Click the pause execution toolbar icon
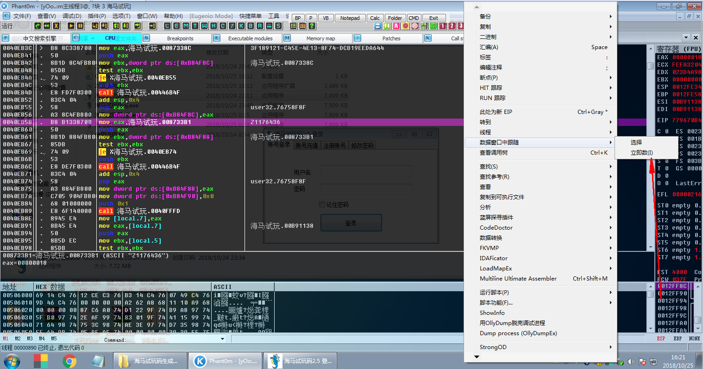Image resolution: width=703 pixels, height=369 pixels. 81,26
